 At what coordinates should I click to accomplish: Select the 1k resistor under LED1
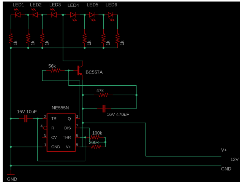click(x=11, y=39)
